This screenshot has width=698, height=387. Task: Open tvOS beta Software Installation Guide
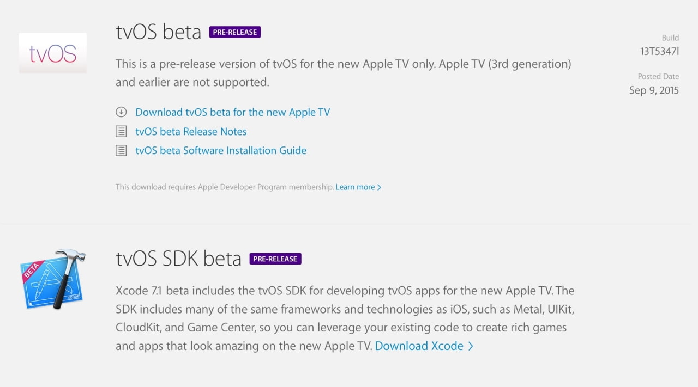[221, 151]
